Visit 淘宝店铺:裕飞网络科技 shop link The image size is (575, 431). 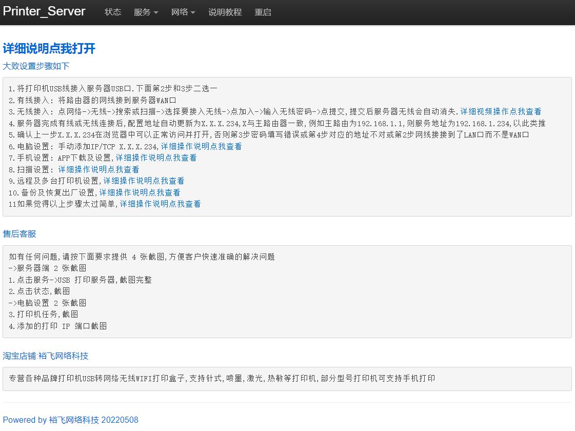(x=46, y=356)
